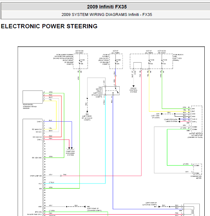Viewport: 210px width, 216px height.
Task: Click 'HOT AT ALL TIMES' above fusible link block
Action: click(x=115, y=52)
